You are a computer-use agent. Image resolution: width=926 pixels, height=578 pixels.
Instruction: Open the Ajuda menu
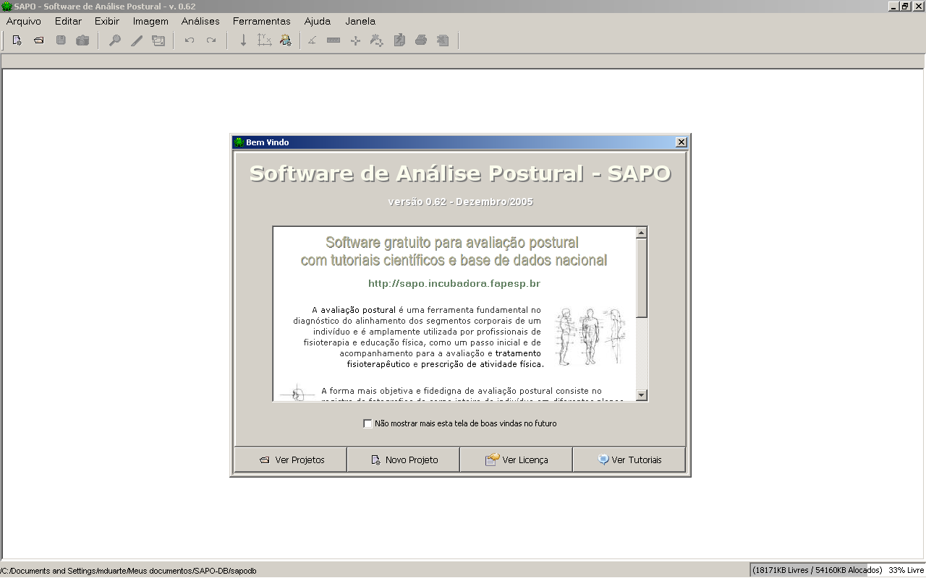(318, 21)
